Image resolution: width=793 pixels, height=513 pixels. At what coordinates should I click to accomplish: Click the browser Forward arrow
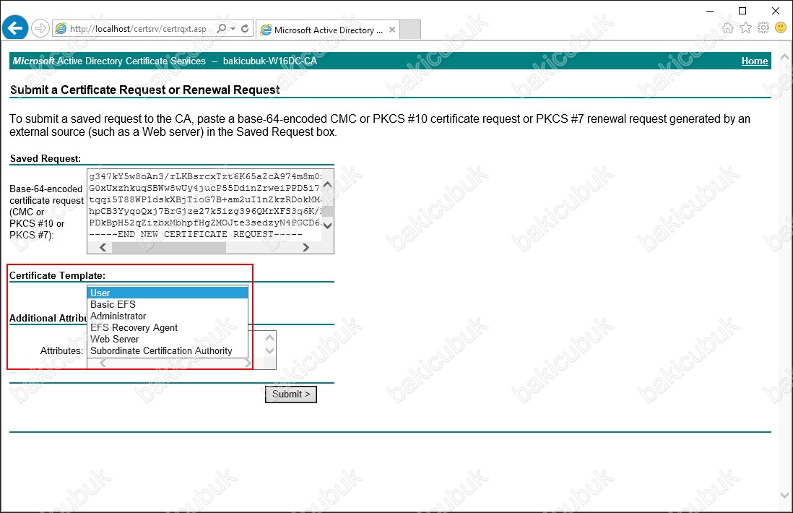coord(40,28)
